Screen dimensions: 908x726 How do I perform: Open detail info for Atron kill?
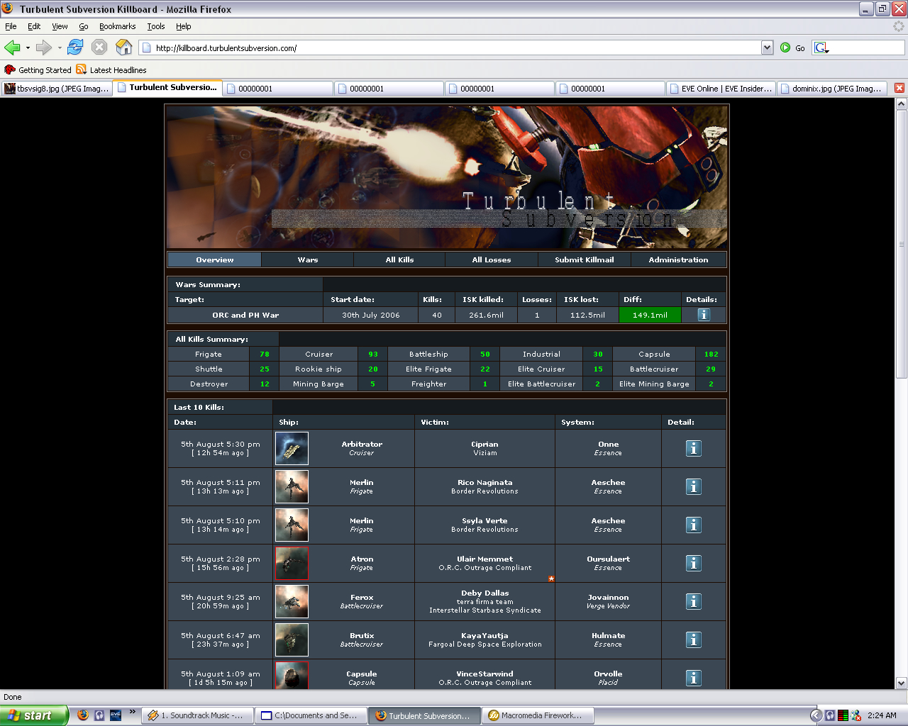[x=694, y=563]
